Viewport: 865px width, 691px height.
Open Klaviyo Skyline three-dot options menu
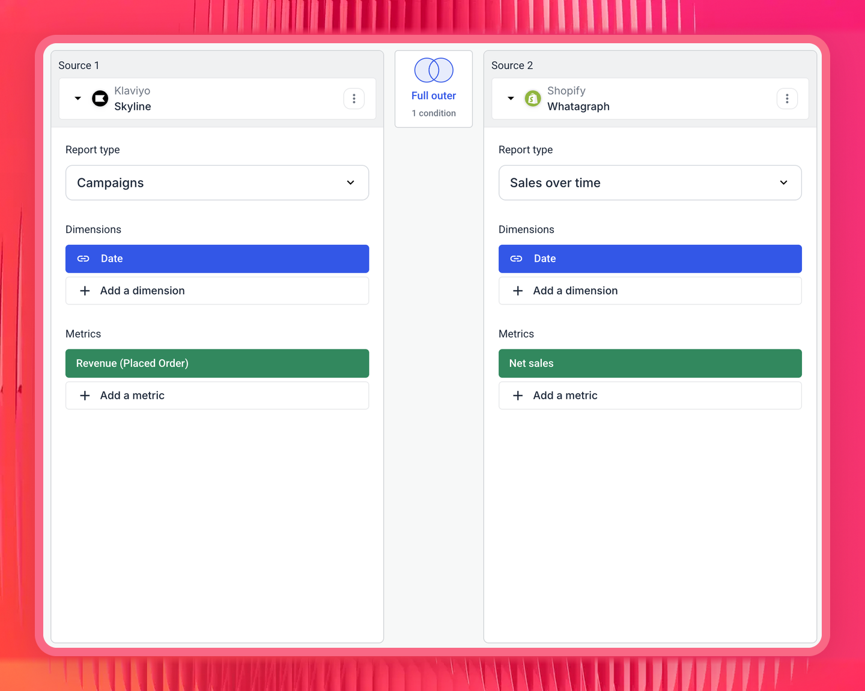(354, 98)
